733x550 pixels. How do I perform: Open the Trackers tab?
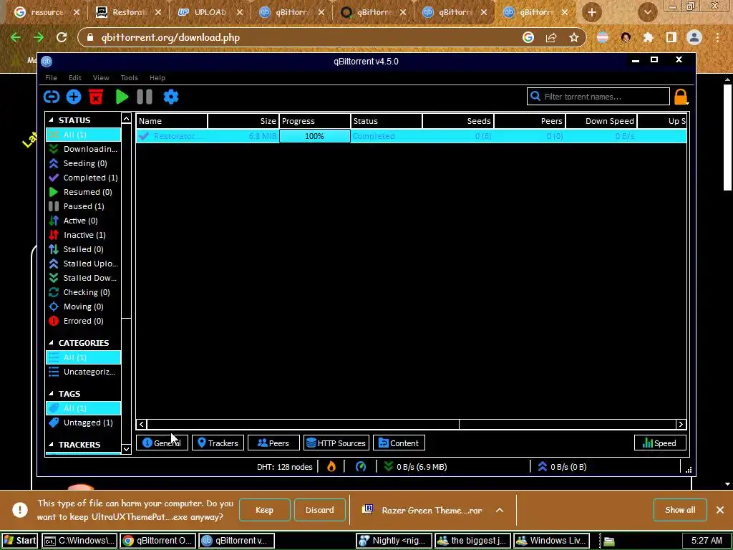(218, 443)
